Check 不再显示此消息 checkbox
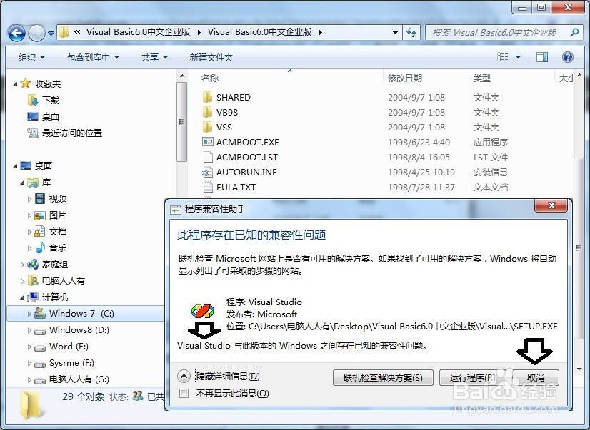Image resolution: width=590 pixels, height=430 pixels. (x=184, y=393)
